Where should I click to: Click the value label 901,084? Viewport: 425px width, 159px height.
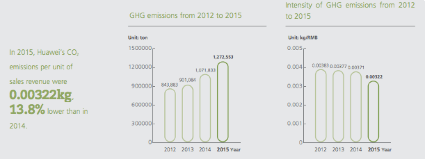(187, 80)
